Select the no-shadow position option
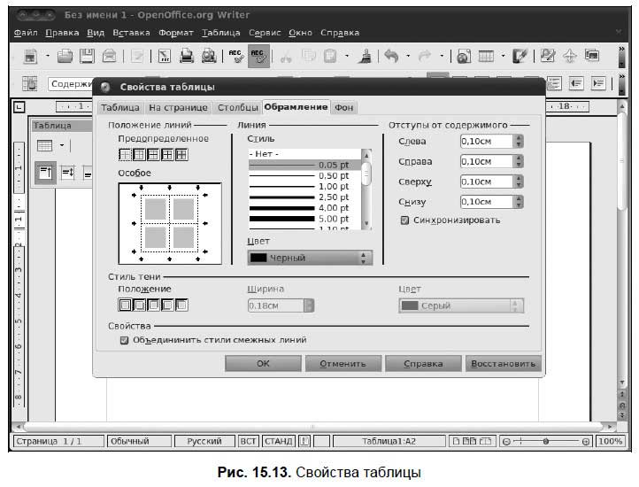This screenshot has width=639, height=487. [125, 305]
